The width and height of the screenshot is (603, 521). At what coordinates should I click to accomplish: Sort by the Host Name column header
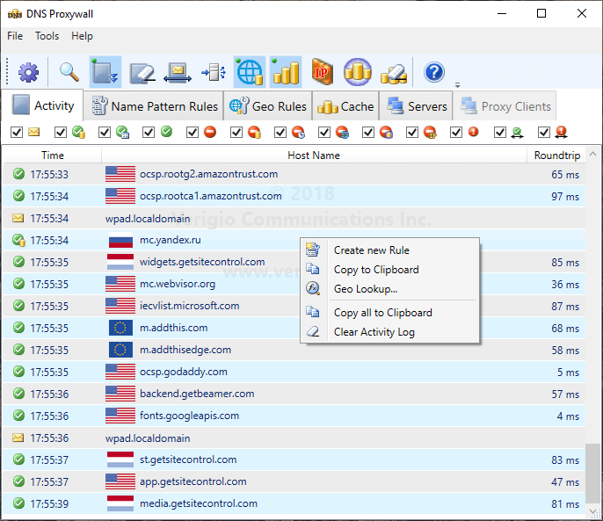pyautogui.click(x=314, y=156)
